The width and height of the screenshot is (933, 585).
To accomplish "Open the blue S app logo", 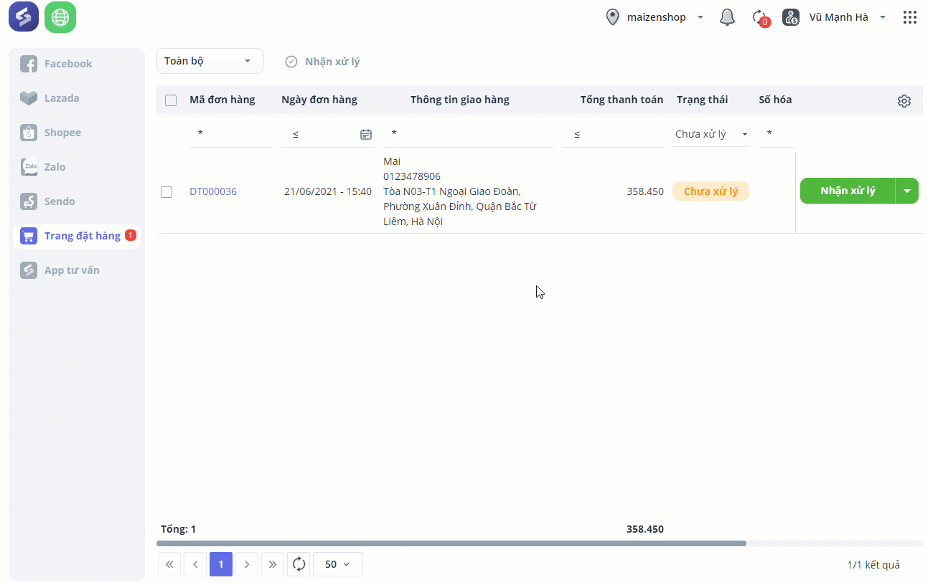I will click(24, 17).
